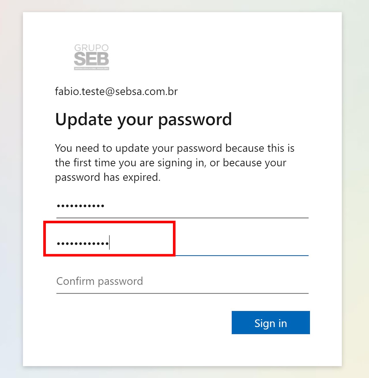369x378 pixels.
Task: Focus the Confirm password field
Action: pyautogui.click(x=182, y=281)
